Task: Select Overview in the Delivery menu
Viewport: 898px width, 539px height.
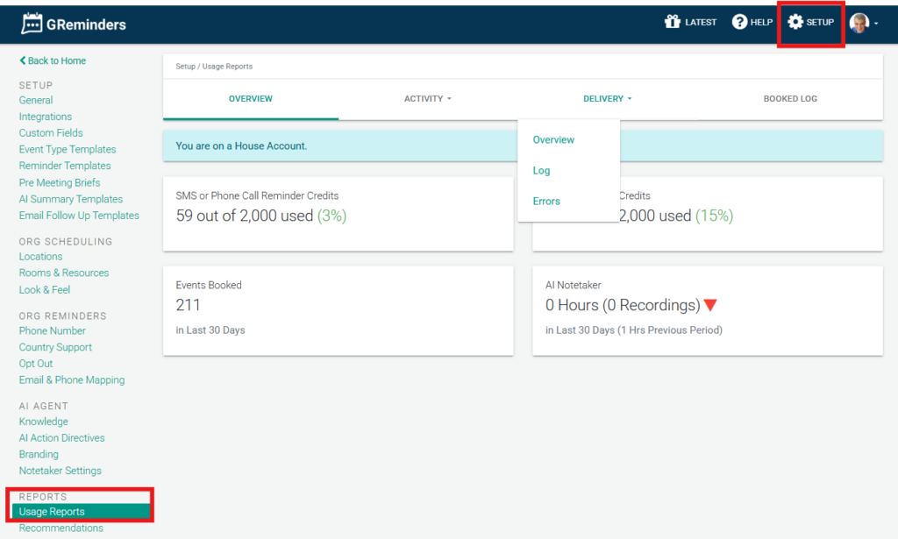Action: coord(553,140)
